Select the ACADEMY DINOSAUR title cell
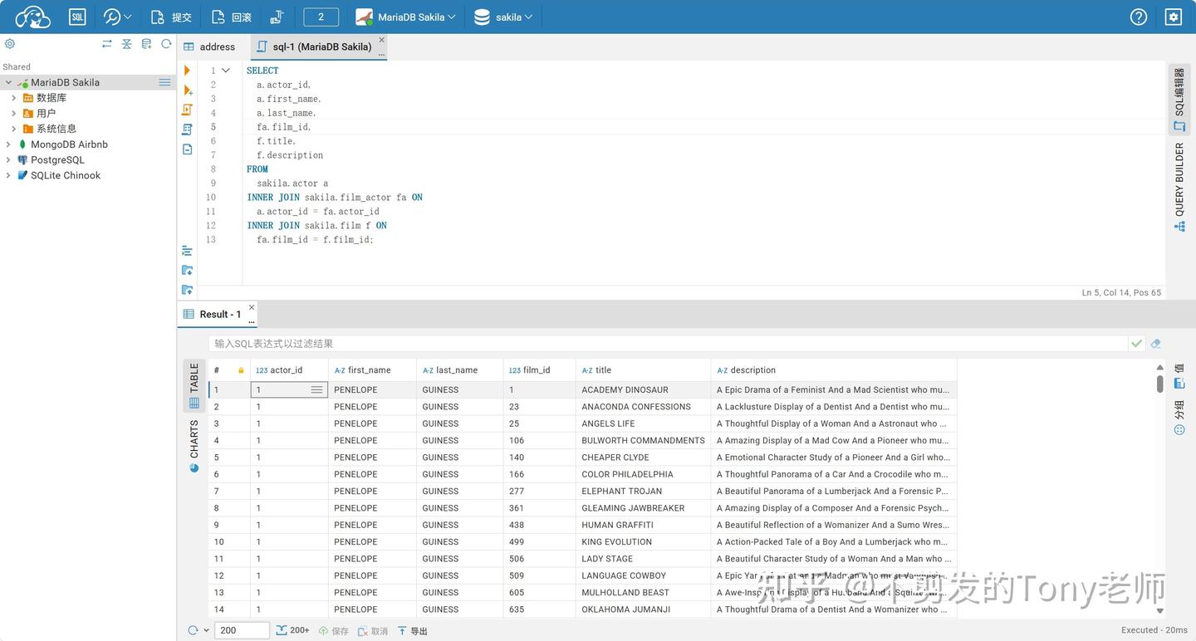 643,389
